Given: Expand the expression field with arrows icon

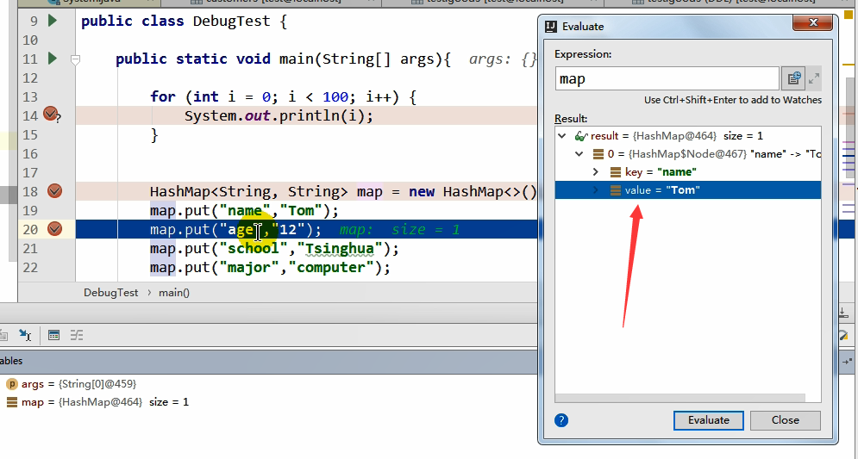Looking at the screenshot, I should point(814,78).
